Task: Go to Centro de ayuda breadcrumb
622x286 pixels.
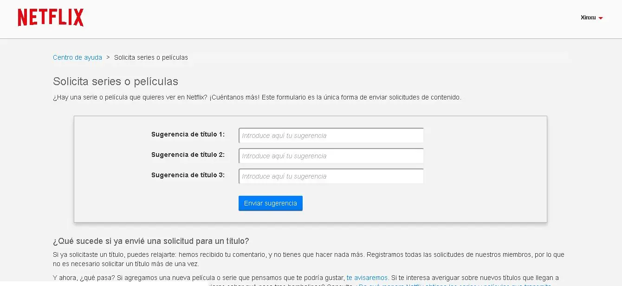Action: tap(78, 57)
